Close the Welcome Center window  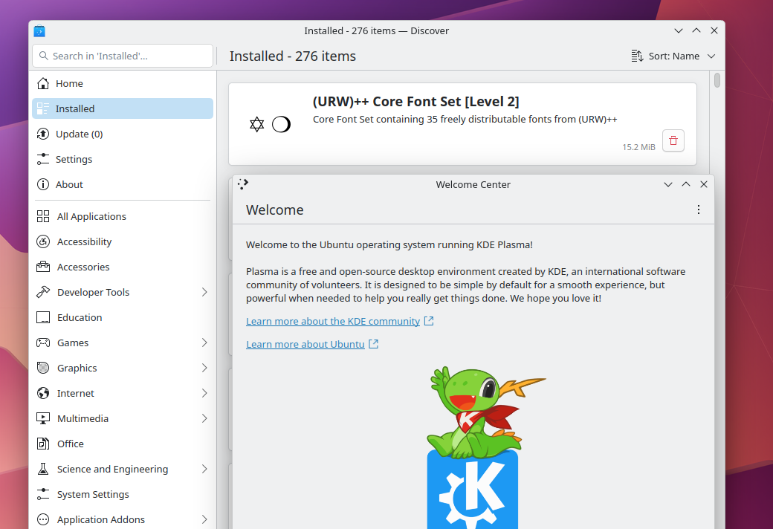pos(704,184)
